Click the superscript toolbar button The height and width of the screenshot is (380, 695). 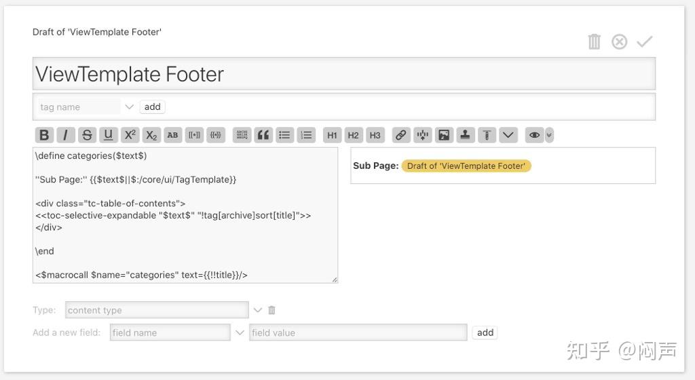coord(130,135)
